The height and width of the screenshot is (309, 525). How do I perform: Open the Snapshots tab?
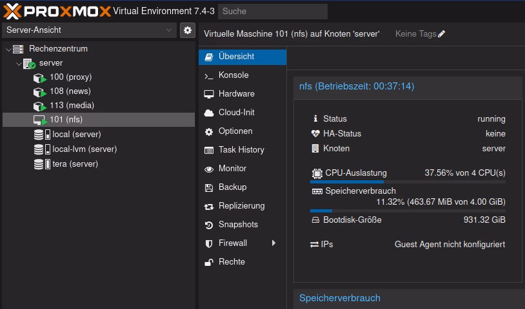point(243,225)
